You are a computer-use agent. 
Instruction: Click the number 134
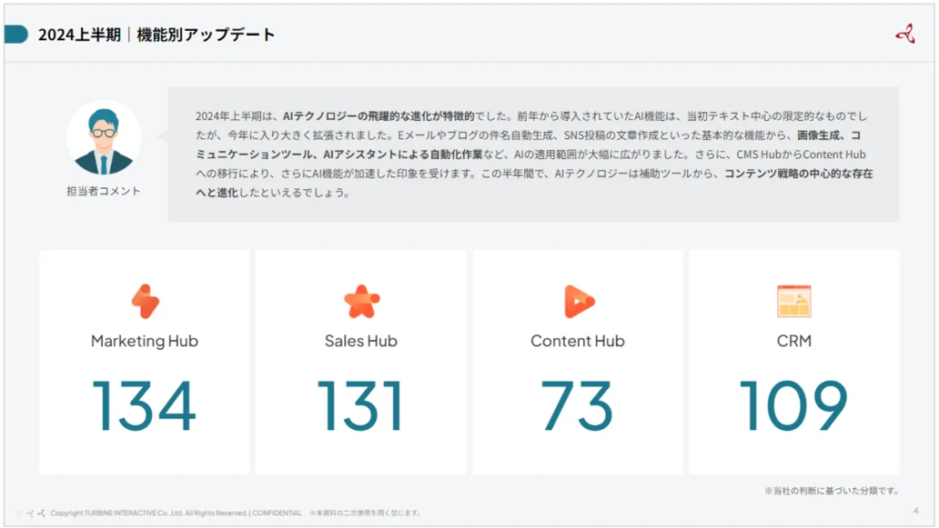[x=145, y=406]
